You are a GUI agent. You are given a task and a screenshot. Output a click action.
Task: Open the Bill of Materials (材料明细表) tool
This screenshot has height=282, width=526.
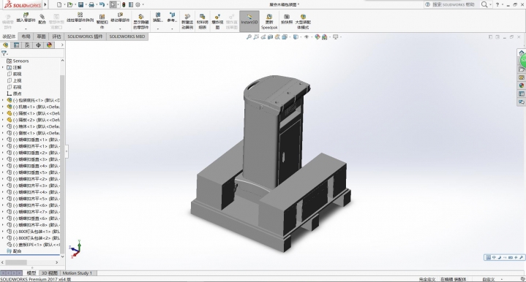pyautogui.click(x=202, y=21)
